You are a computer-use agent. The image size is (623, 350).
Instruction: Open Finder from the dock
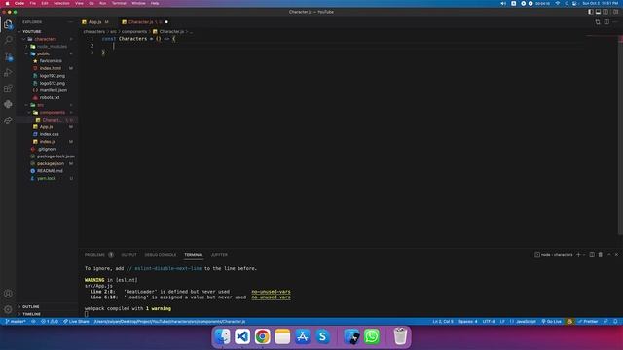click(222, 337)
